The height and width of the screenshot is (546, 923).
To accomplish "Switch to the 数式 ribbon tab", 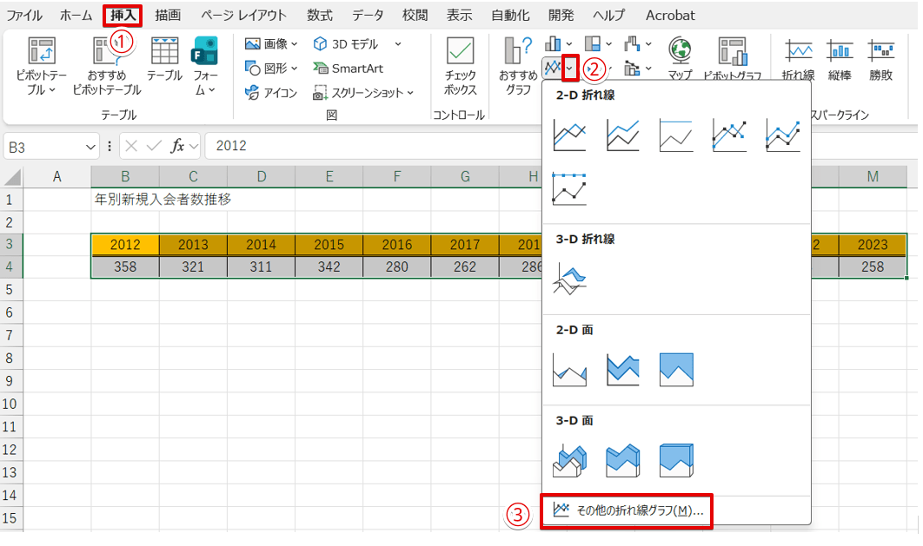I will [x=319, y=15].
